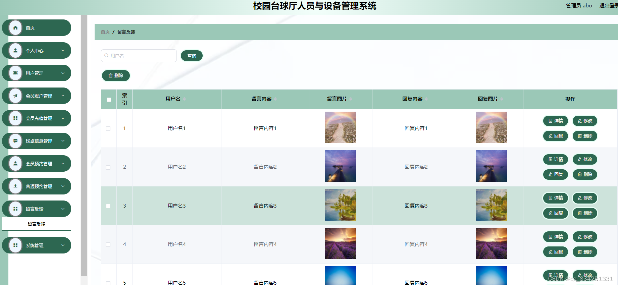Open 留言图片 thumbnail in row 用户名3
The image size is (618, 285).
pos(341,205)
